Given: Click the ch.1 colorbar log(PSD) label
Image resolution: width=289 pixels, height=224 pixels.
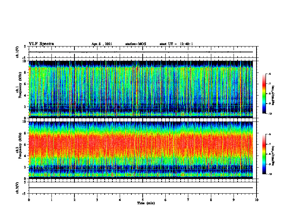Looking at the screenshot, I should point(273,95).
